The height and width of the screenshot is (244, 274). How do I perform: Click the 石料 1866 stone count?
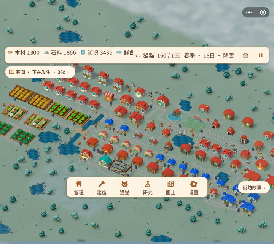pyautogui.click(x=64, y=52)
